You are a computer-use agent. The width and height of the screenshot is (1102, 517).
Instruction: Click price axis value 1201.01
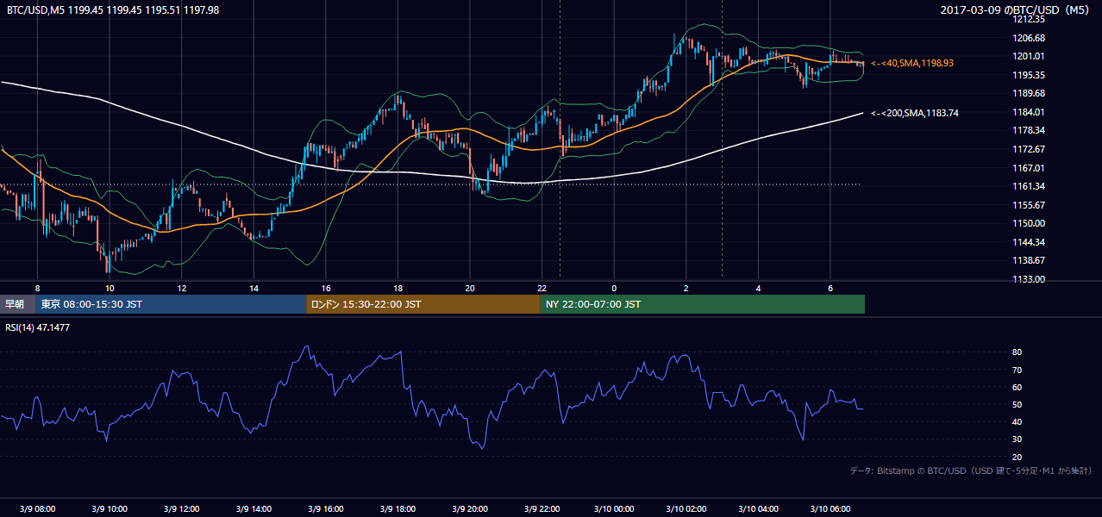(1030, 56)
